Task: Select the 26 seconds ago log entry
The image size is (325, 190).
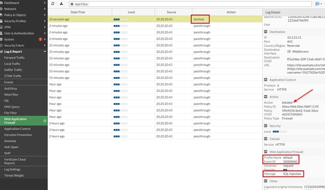Action: 155,19
